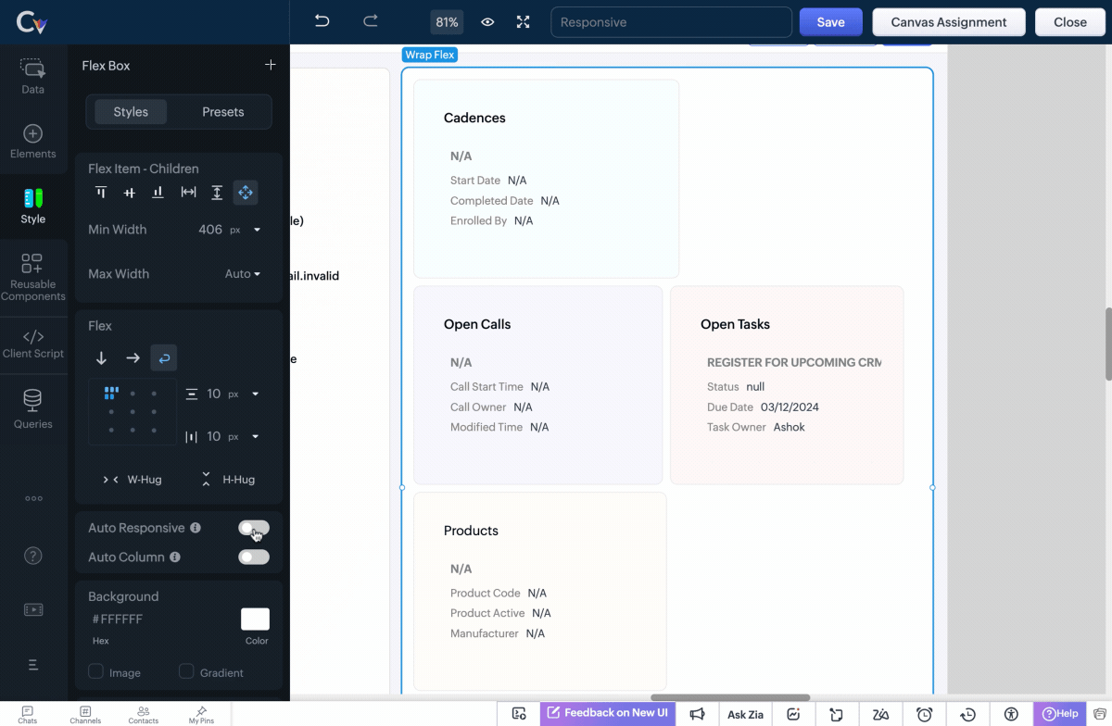Click the undo arrow icon
This screenshot has width=1112, height=726.
[322, 21]
